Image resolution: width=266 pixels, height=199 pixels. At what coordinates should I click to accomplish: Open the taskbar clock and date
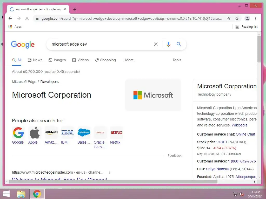click(255, 194)
